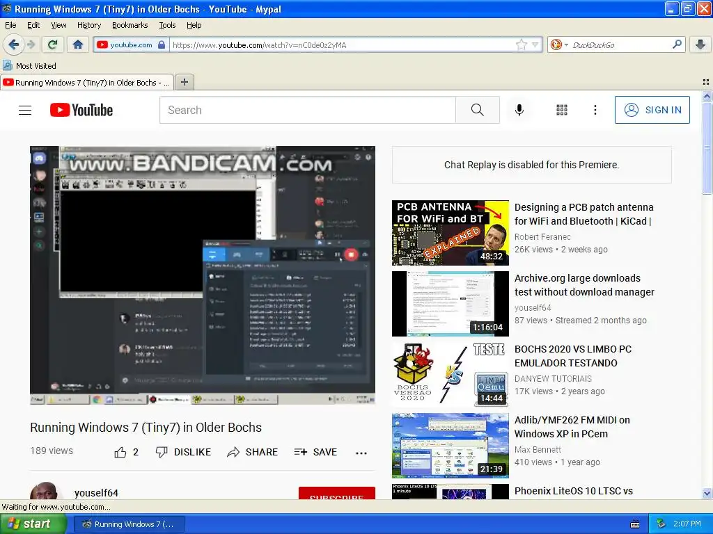Open the PCB antenna video thumbnail
This screenshot has width=713, height=534.
(x=450, y=233)
